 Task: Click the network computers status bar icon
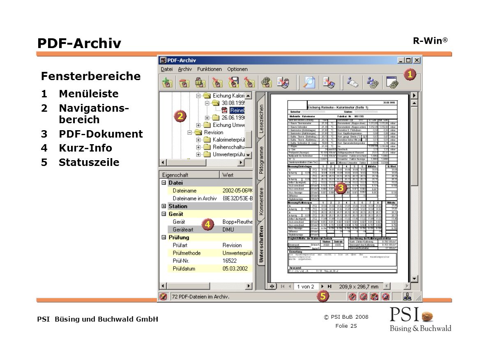point(407,297)
